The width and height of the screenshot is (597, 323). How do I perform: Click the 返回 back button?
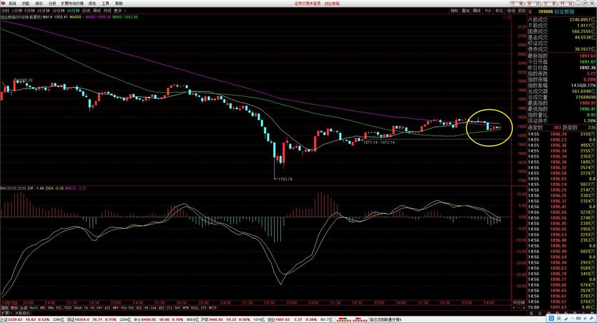point(521,10)
